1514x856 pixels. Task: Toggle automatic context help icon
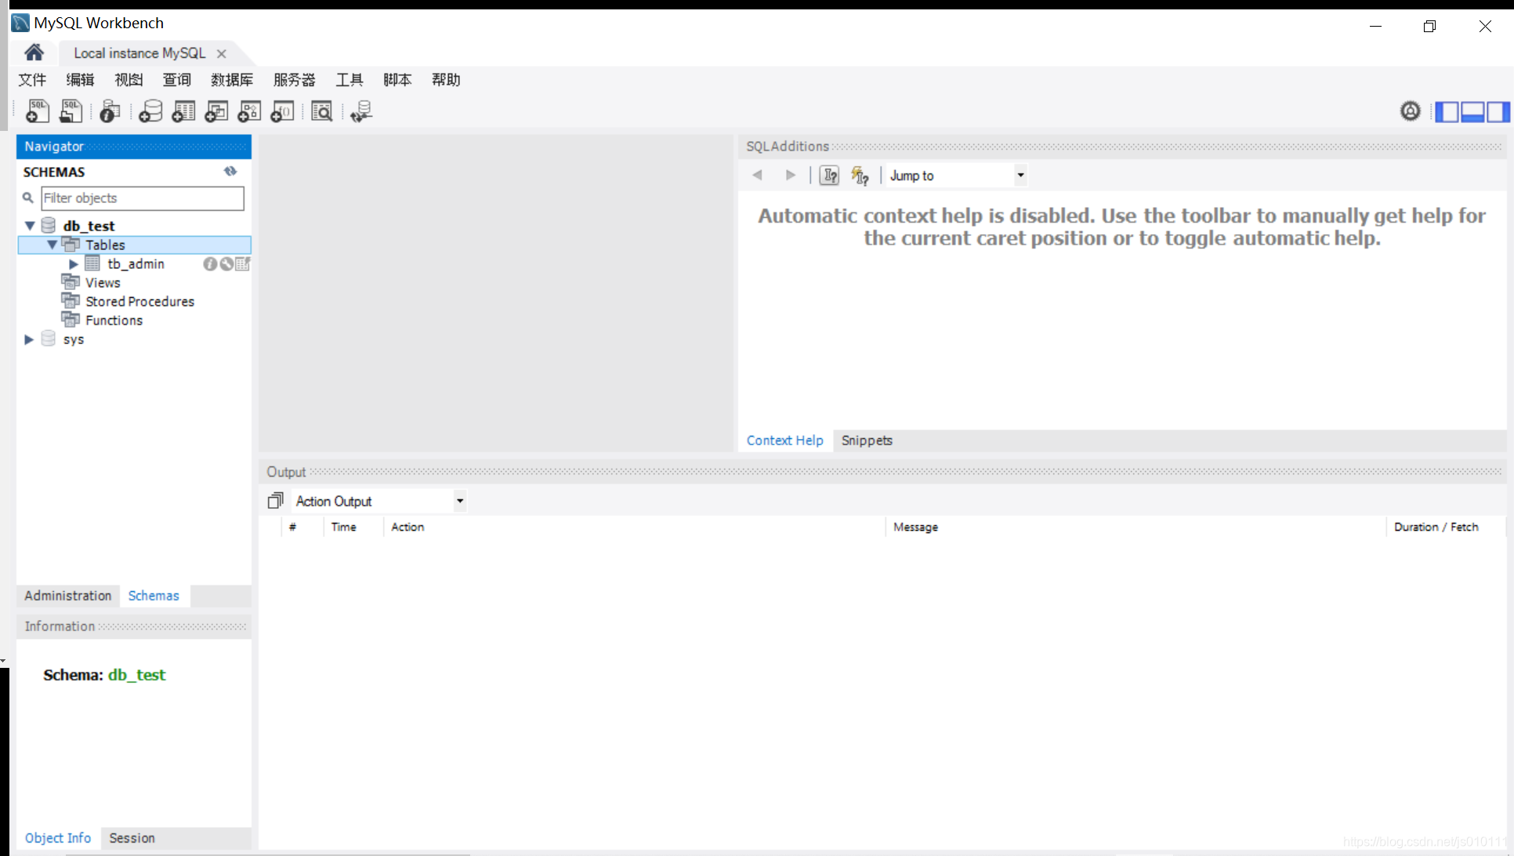860,175
